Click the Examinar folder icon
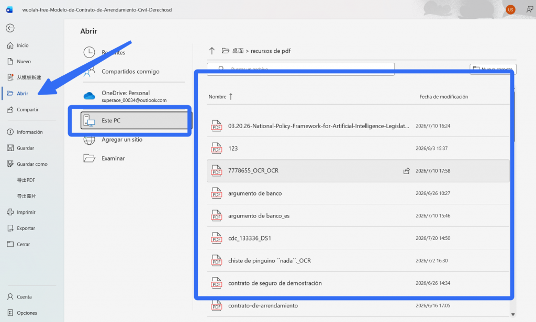Viewport: 536px width, 322px height. tap(89, 158)
